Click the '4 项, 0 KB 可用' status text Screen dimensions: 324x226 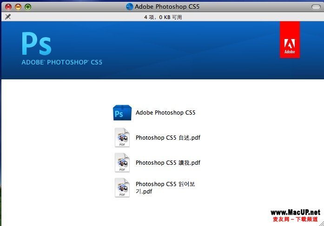[163, 17]
